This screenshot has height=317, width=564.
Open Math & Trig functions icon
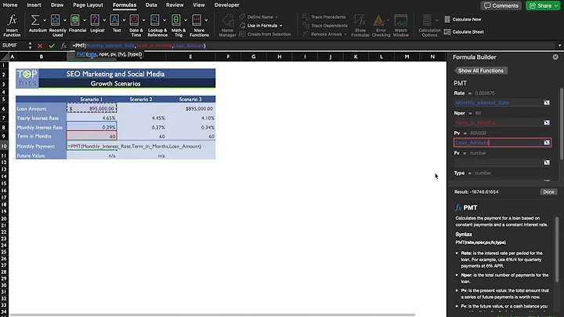tap(176, 20)
